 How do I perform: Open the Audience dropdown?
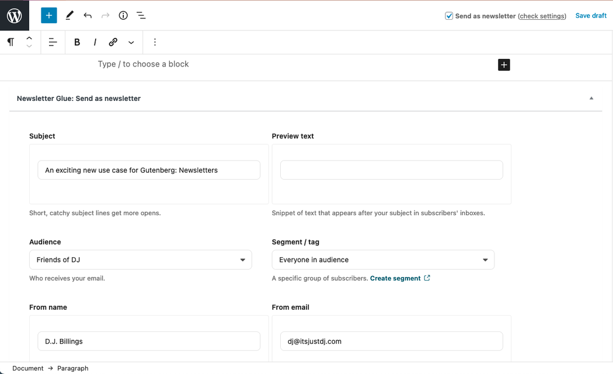coord(140,260)
